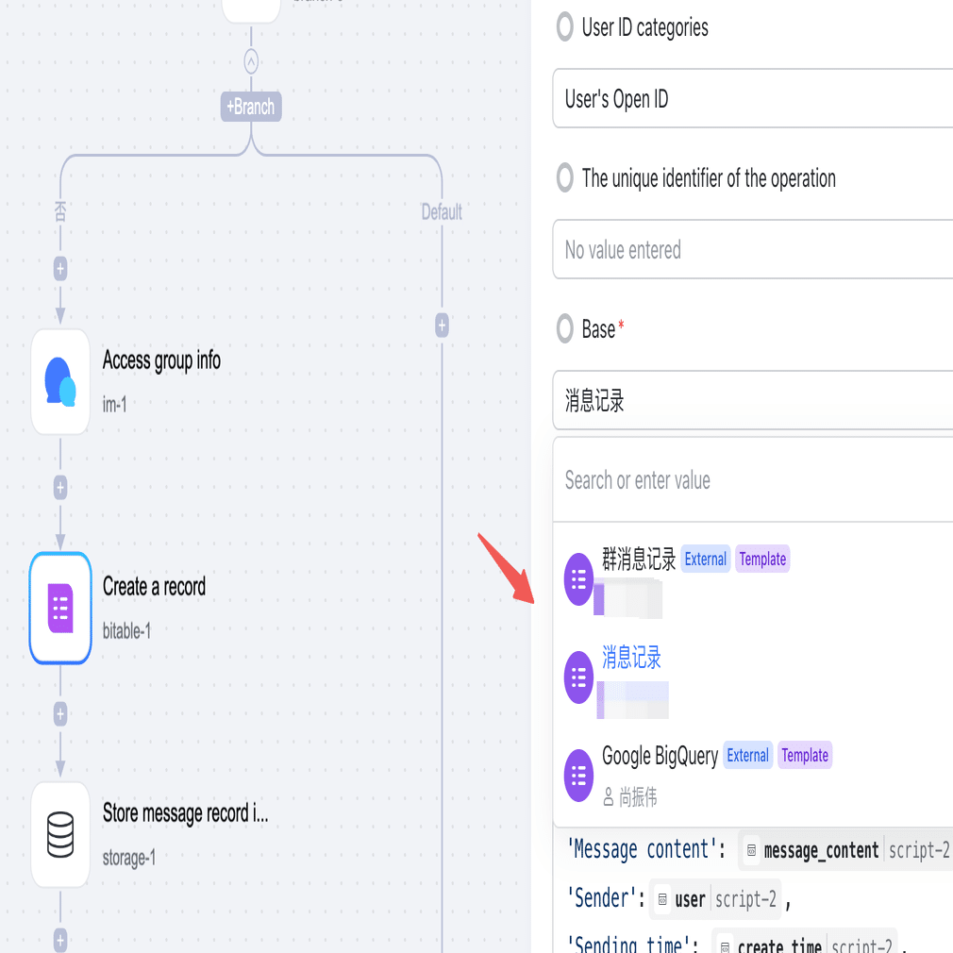The image size is (953, 953).
Task: Toggle the User ID categories circle
Action: [x=564, y=27]
